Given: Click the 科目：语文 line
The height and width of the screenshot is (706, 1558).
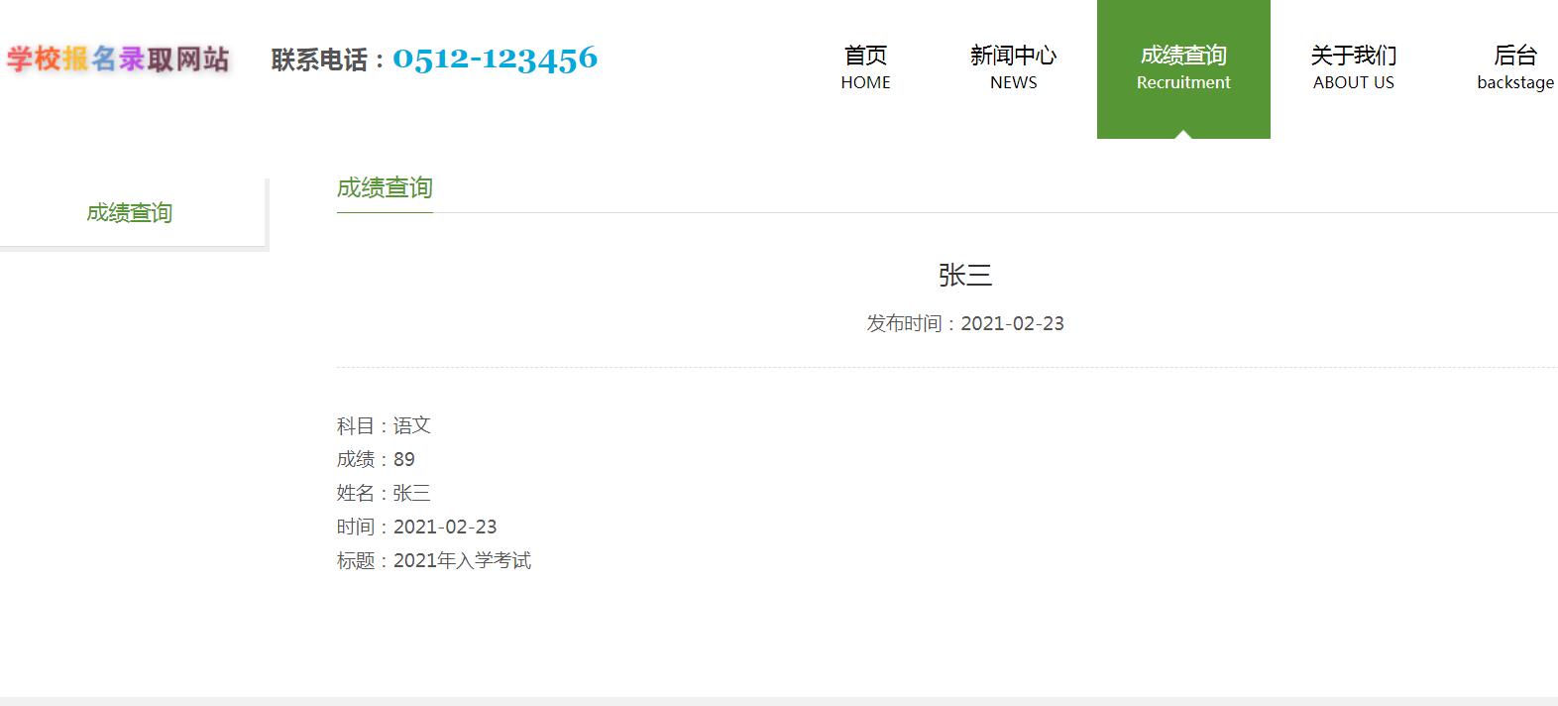Looking at the screenshot, I should pos(384,425).
